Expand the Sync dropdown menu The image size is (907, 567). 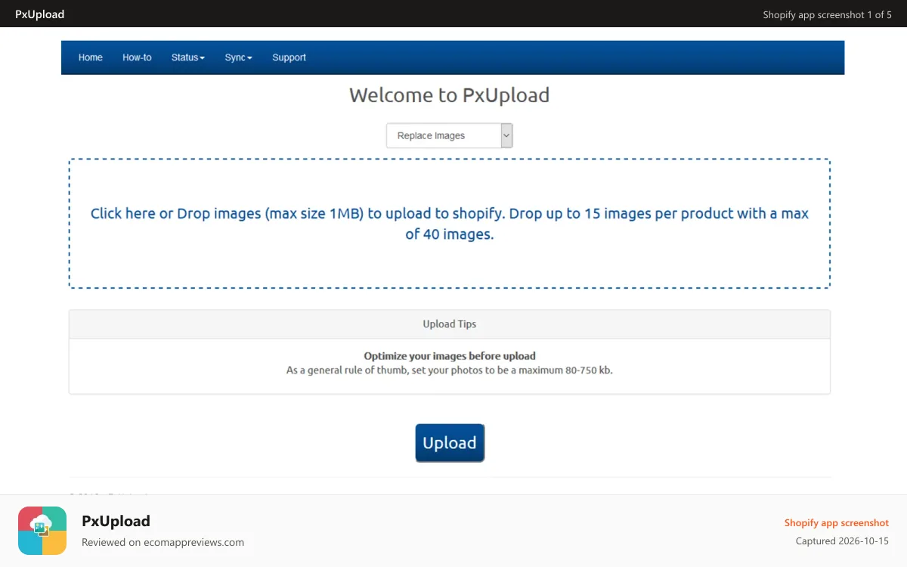coord(238,57)
